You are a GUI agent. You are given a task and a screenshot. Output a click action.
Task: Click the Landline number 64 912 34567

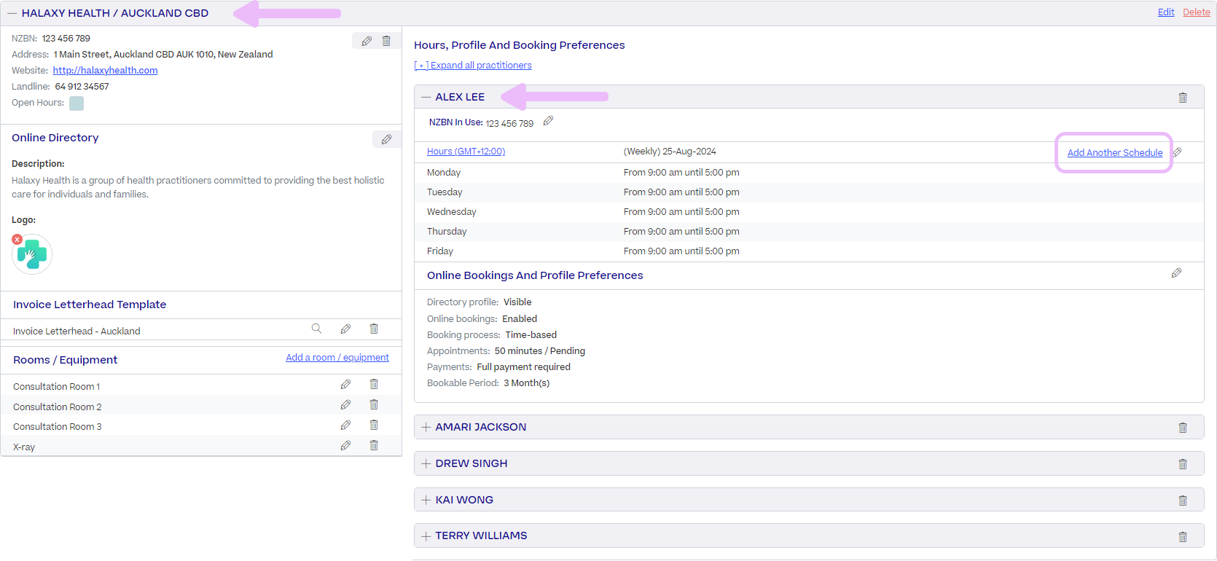pyautogui.click(x=82, y=87)
